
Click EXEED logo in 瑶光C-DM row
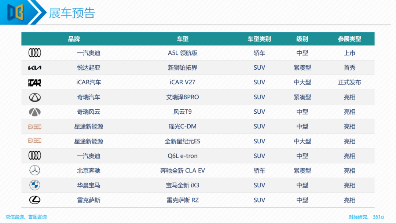[34, 127]
